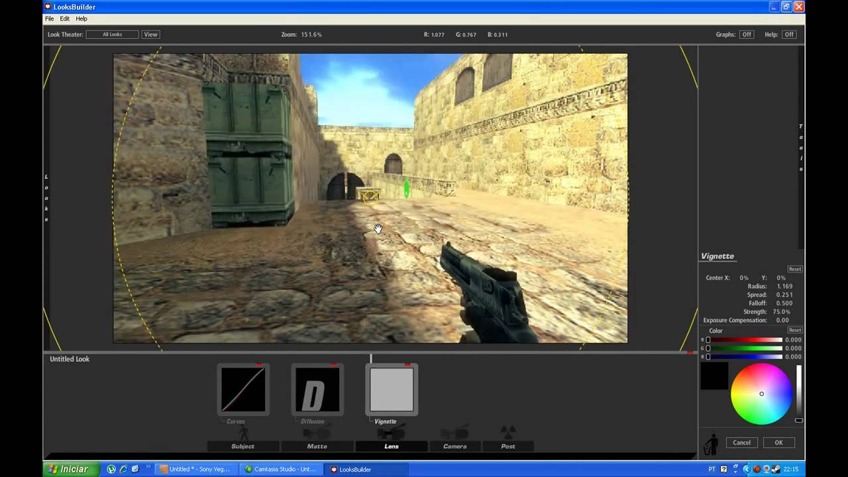Open the Help menu
This screenshot has height=477, width=848.
81,19
